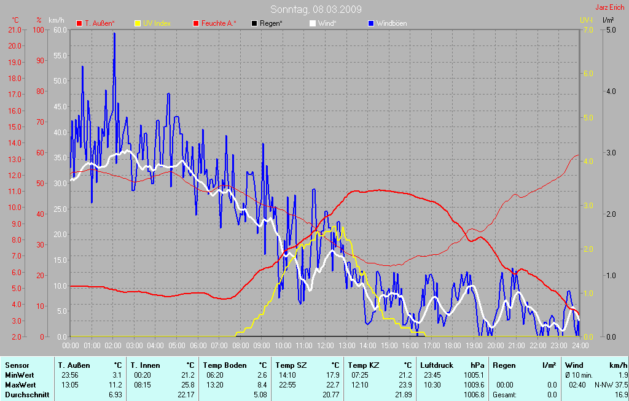This screenshot has height=401, width=629.
Task: Click Luftdruck minimum 1005.1
Action: 474,375
